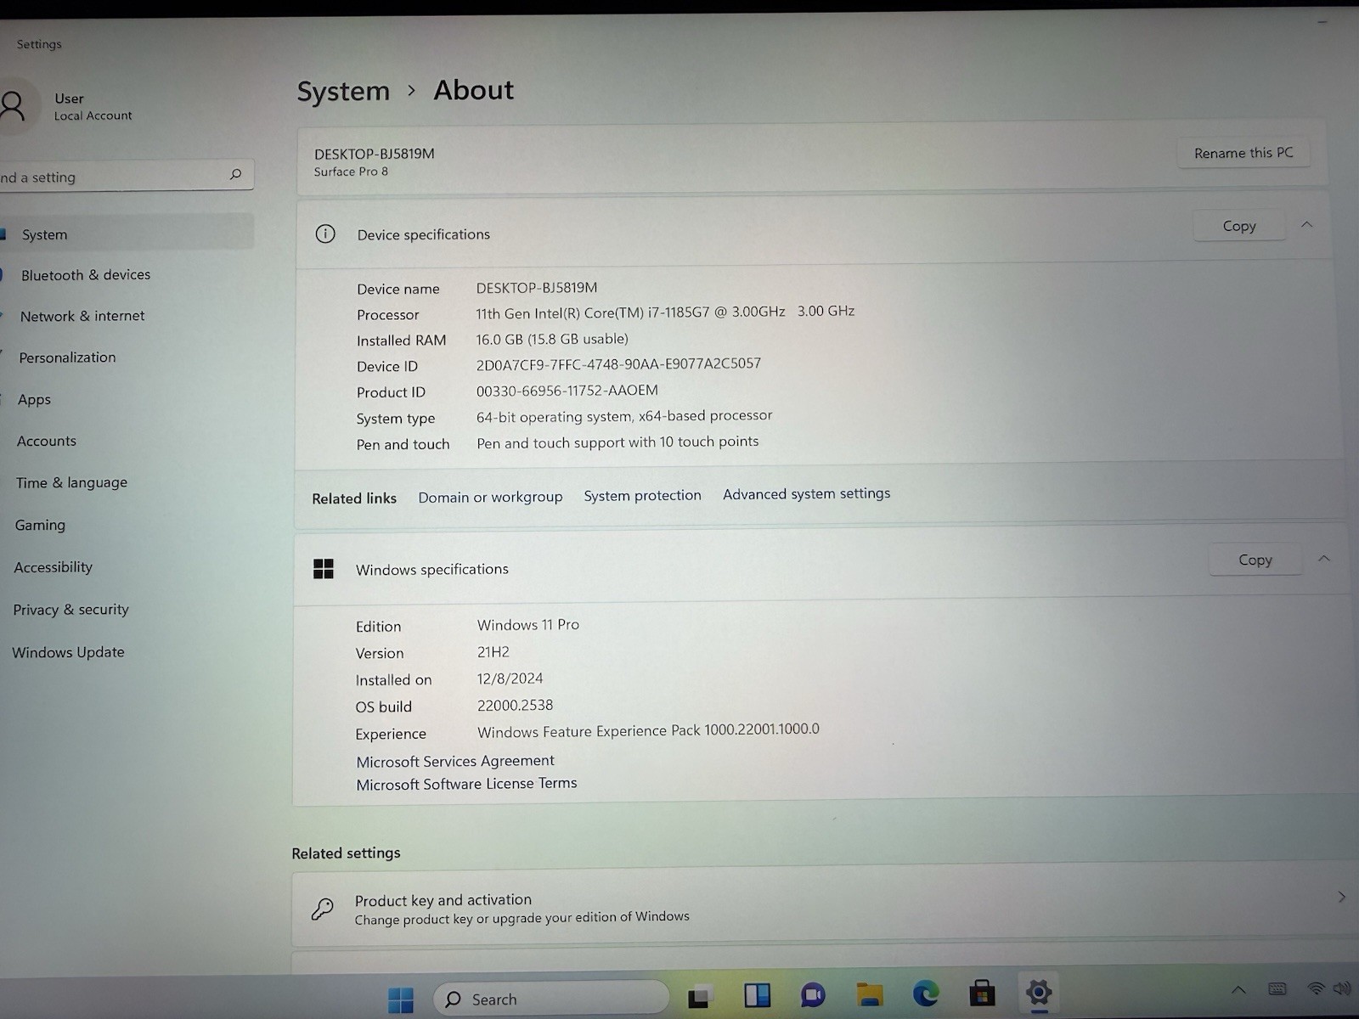Select the Edition value Windows 11 Pro

tap(527, 624)
